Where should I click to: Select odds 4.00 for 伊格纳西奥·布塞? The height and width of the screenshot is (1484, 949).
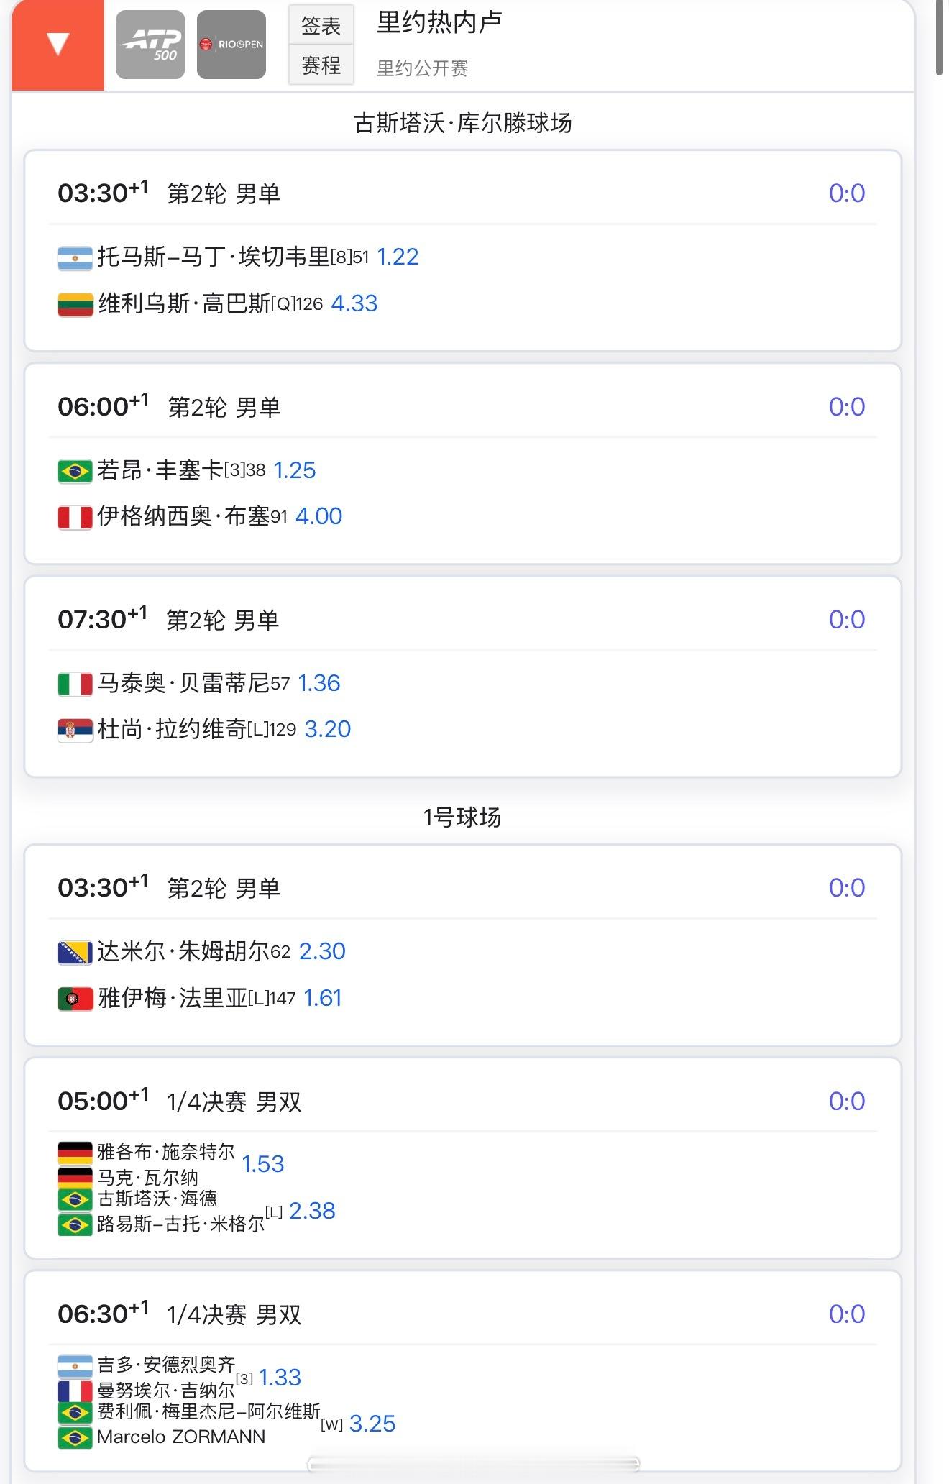tap(318, 516)
